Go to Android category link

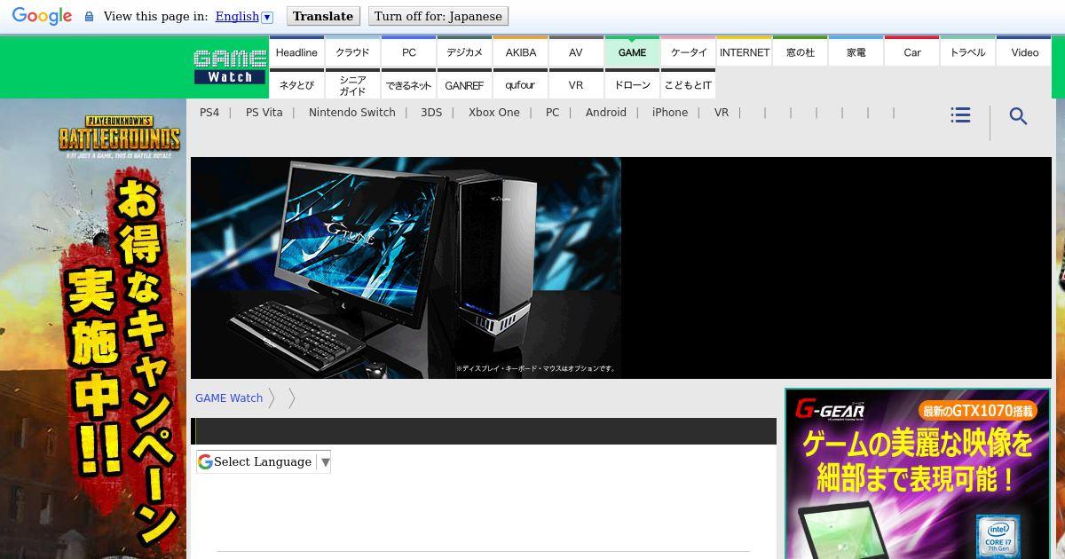606,113
